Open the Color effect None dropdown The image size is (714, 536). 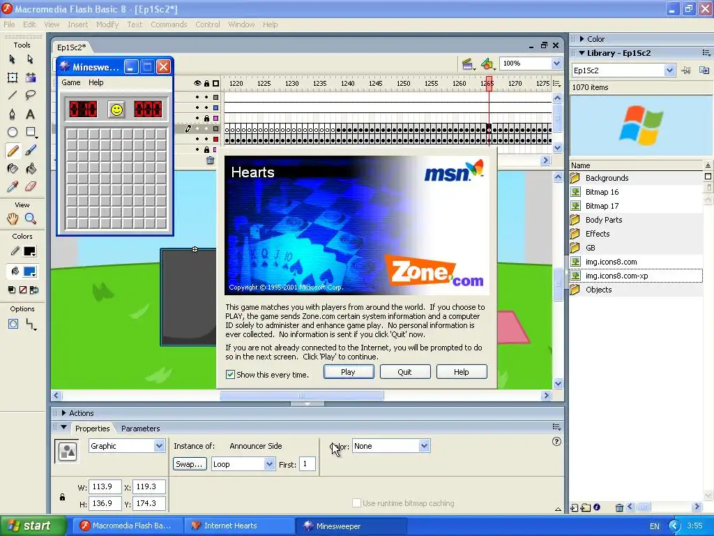point(424,446)
